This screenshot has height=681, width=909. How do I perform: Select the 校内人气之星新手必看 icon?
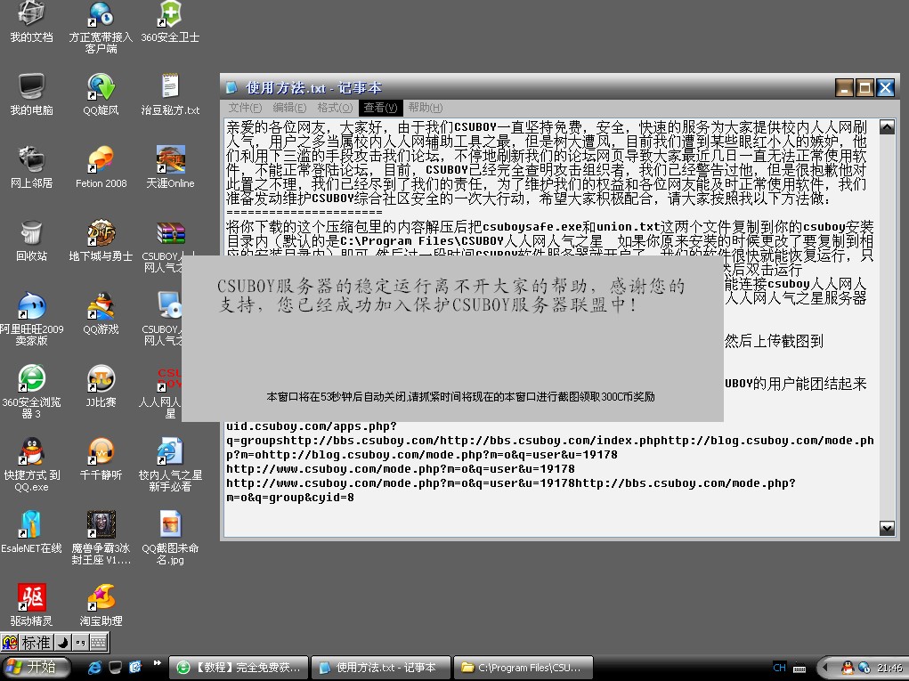[170, 465]
